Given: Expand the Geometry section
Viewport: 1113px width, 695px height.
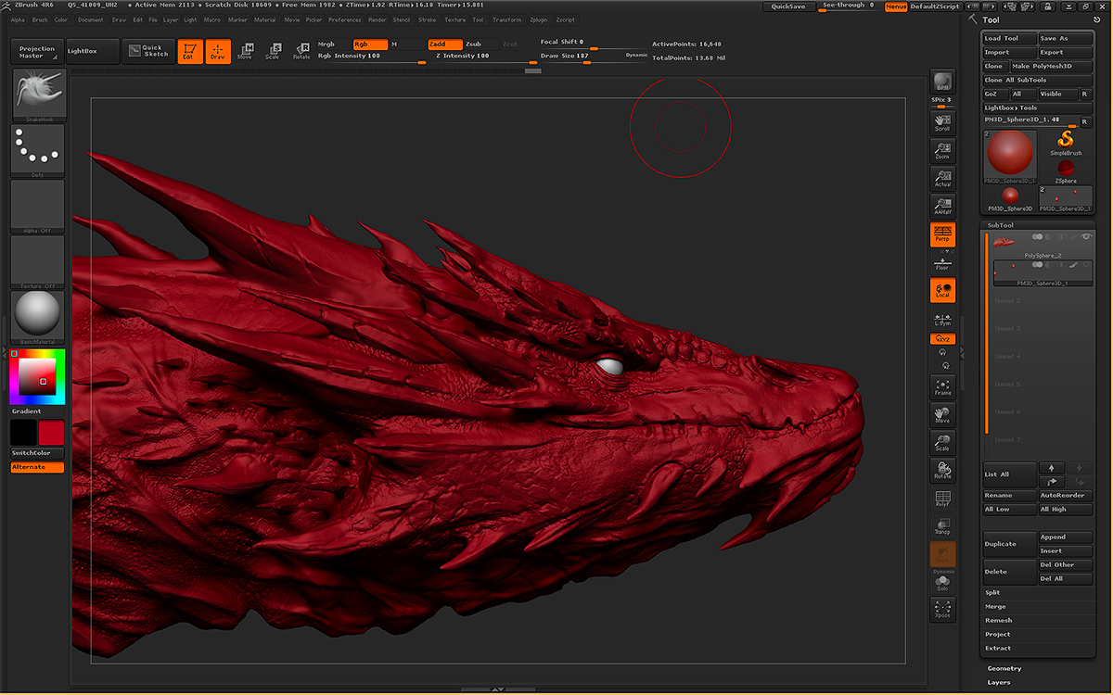Looking at the screenshot, I should point(1004,668).
